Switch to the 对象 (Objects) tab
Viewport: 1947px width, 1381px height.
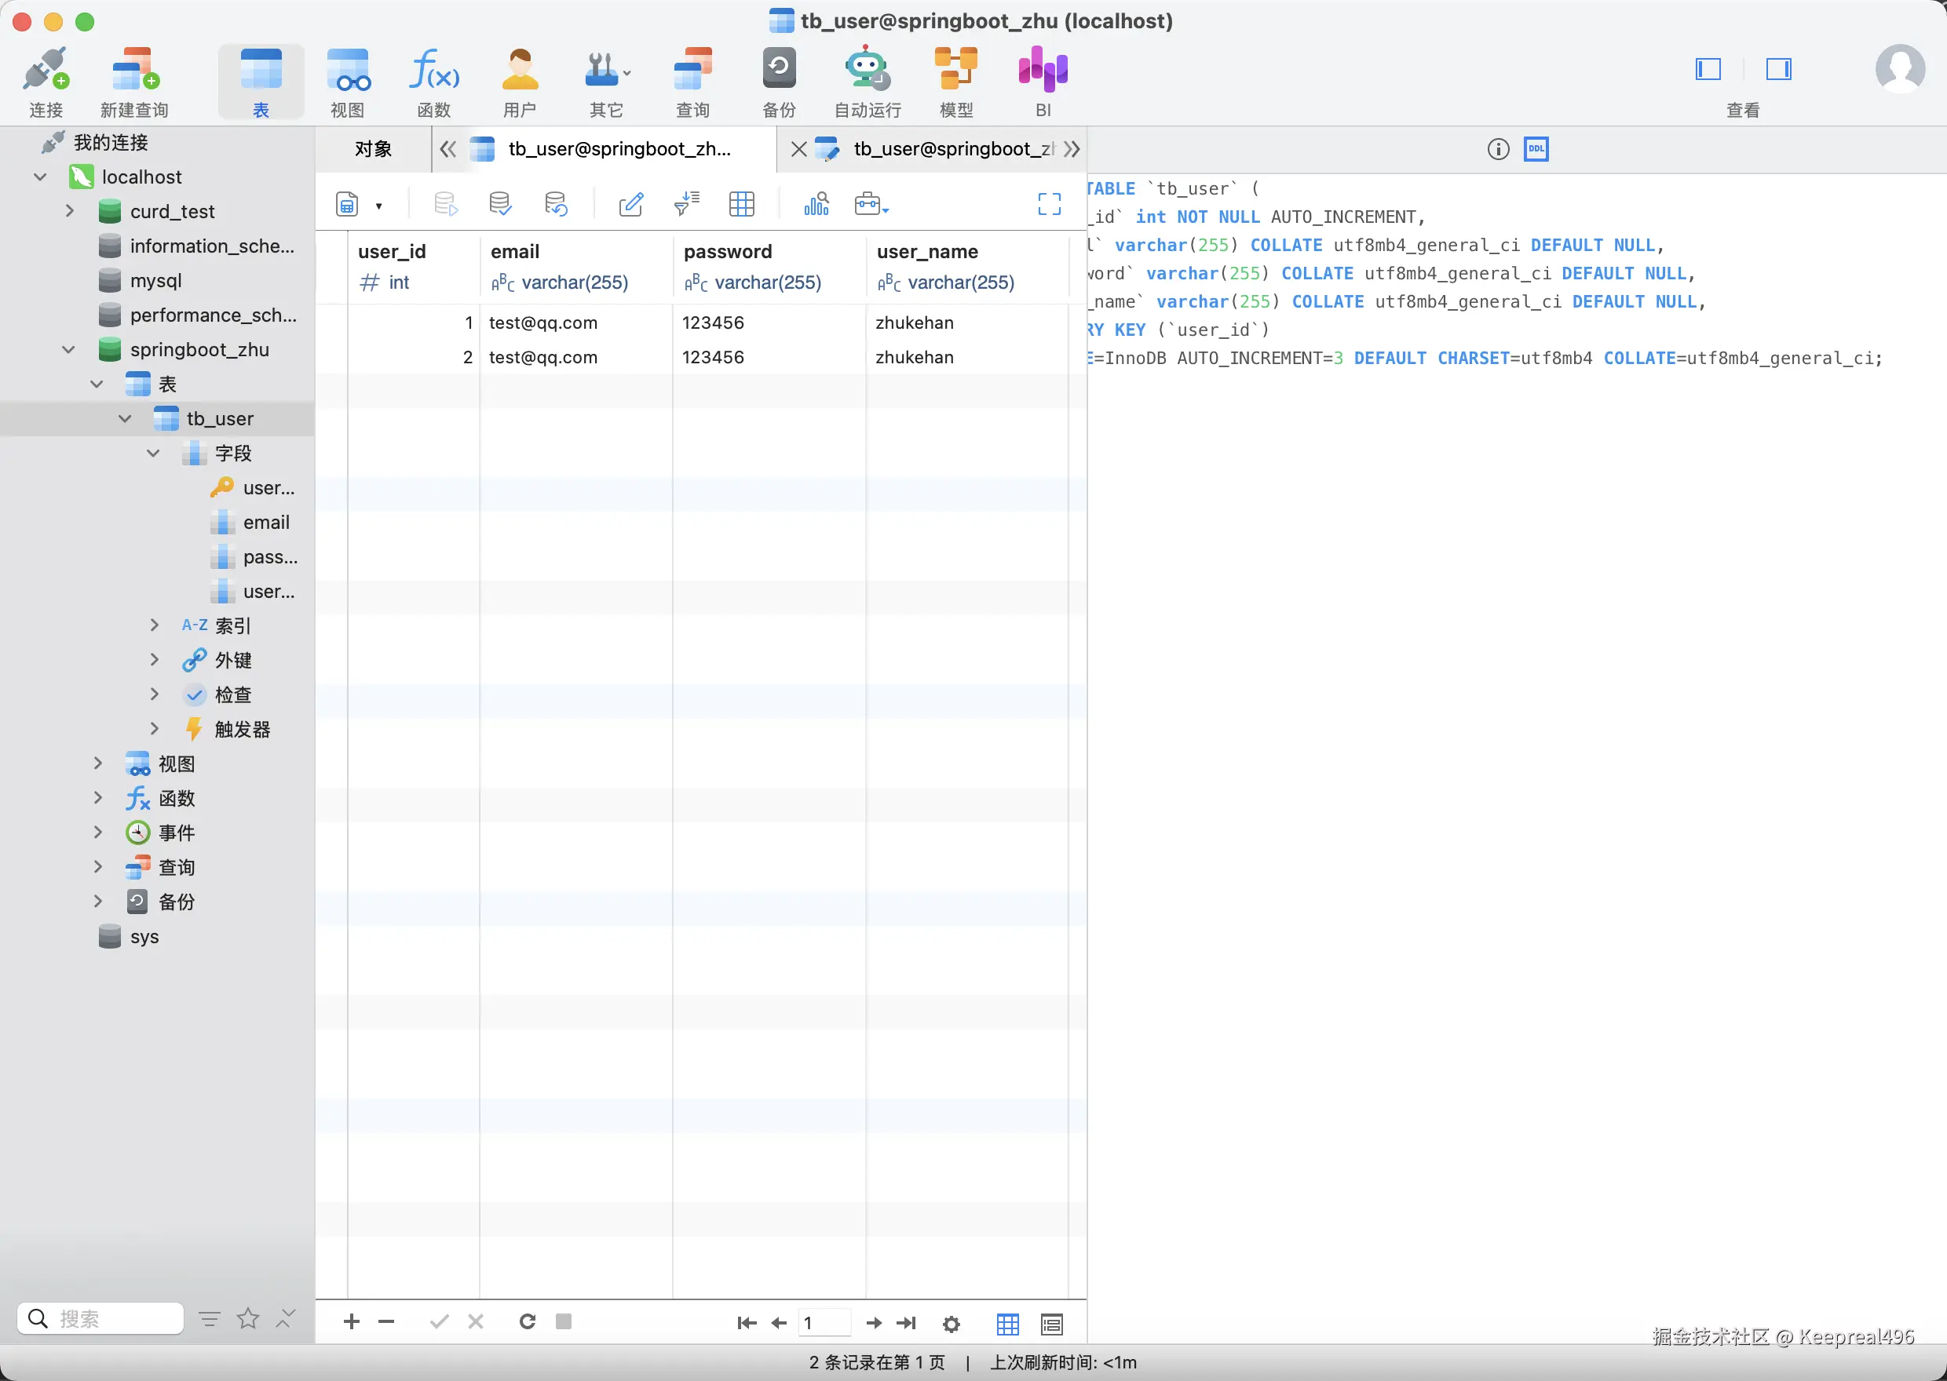click(x=374, y=149)
